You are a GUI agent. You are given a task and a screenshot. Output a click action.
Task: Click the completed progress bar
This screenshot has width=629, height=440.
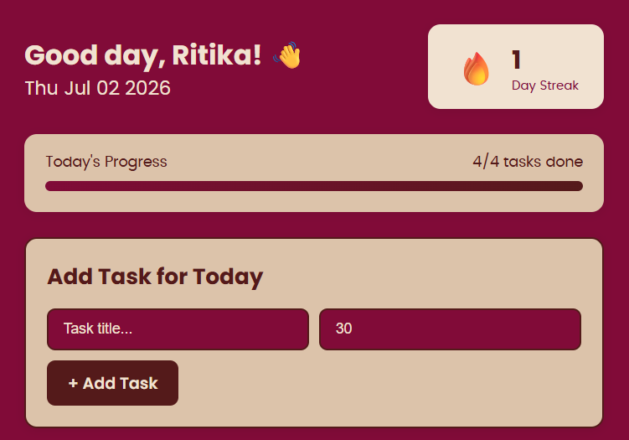[x=314, y=186]
